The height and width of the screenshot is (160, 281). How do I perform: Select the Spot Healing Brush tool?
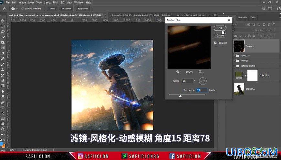coord(3,59)
